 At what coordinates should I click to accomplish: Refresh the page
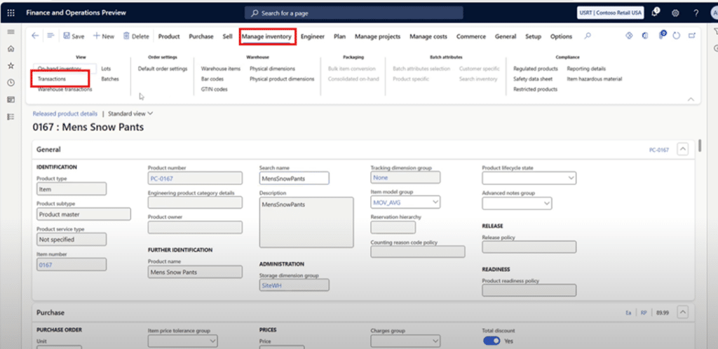click(x=677, y=36)
